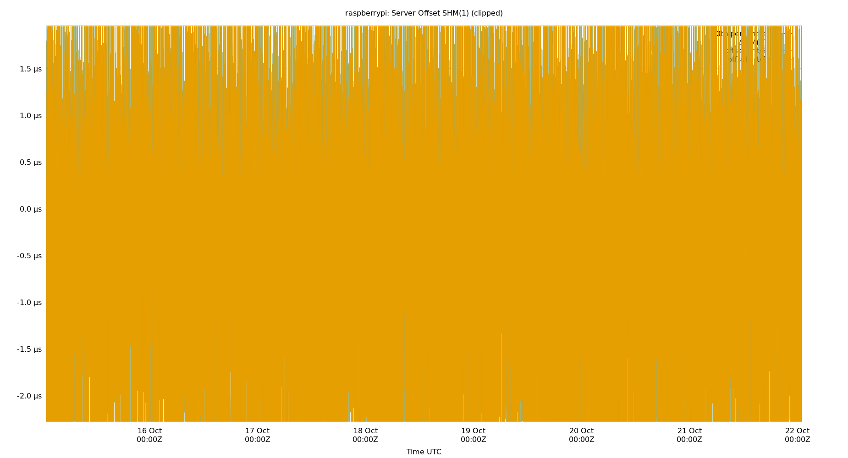Viewport: 848px width, 458px height.
Task: Click the -1.0 µs y-axis label
Action: 29,303
